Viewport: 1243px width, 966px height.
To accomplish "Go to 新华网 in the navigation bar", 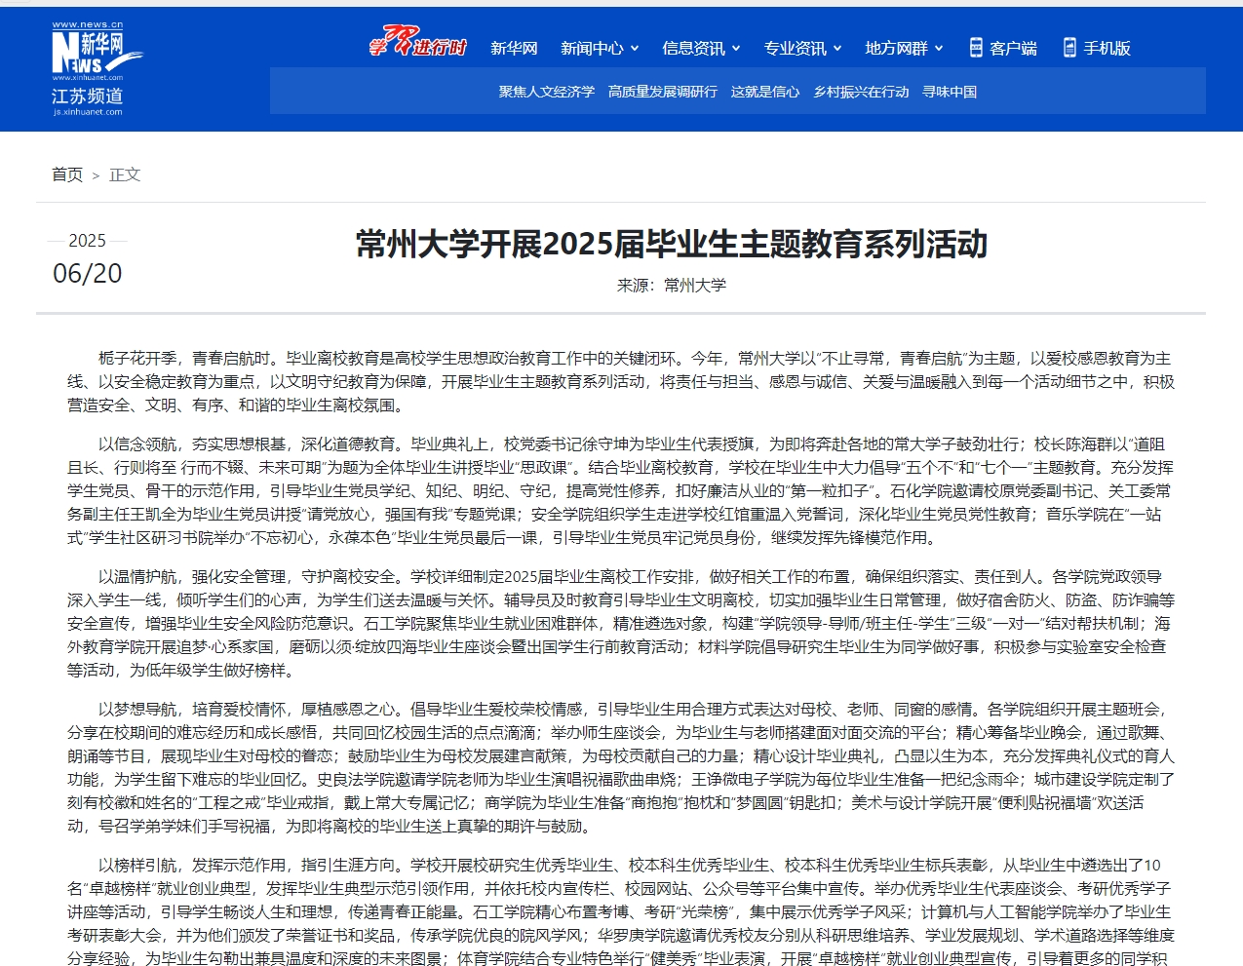I will coord(514,49).
